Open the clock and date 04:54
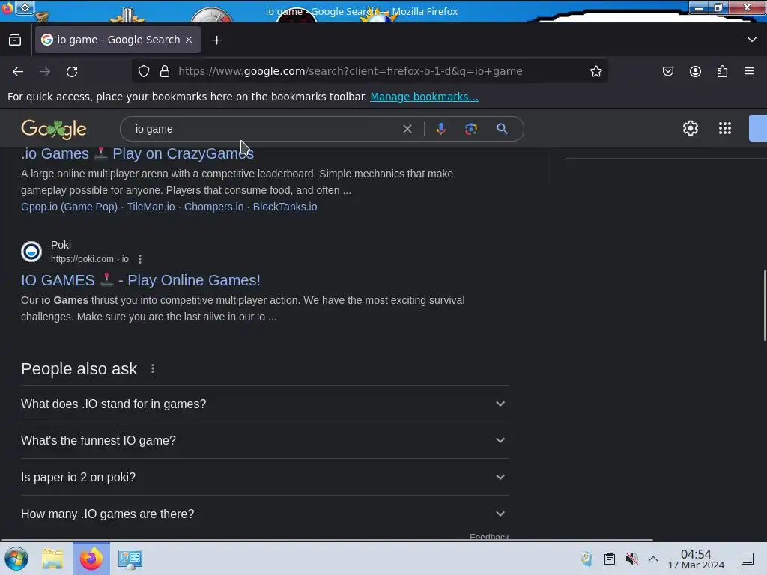 [696, 559]
